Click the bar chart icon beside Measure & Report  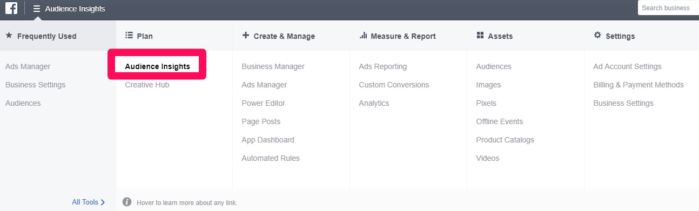pyautogui.click(x=363, y=36)
